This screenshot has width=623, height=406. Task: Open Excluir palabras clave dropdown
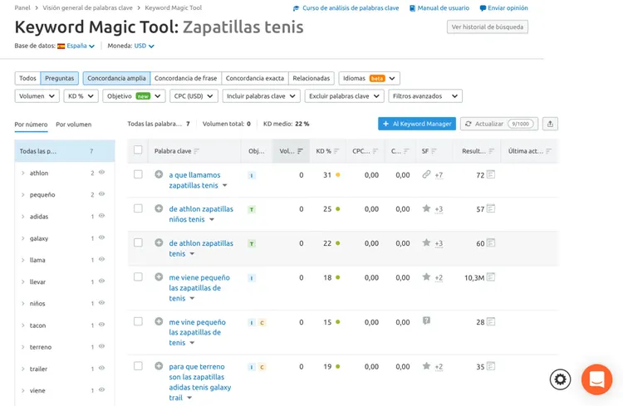click(x=344, y=96)
